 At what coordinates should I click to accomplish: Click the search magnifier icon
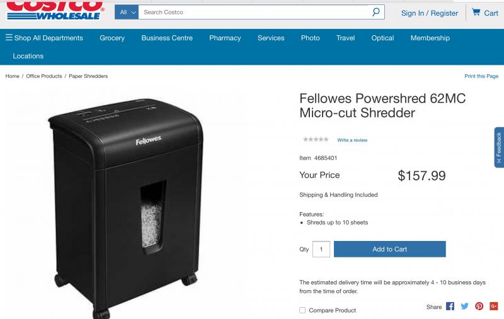pyautogui.click(x=375, y=12)
